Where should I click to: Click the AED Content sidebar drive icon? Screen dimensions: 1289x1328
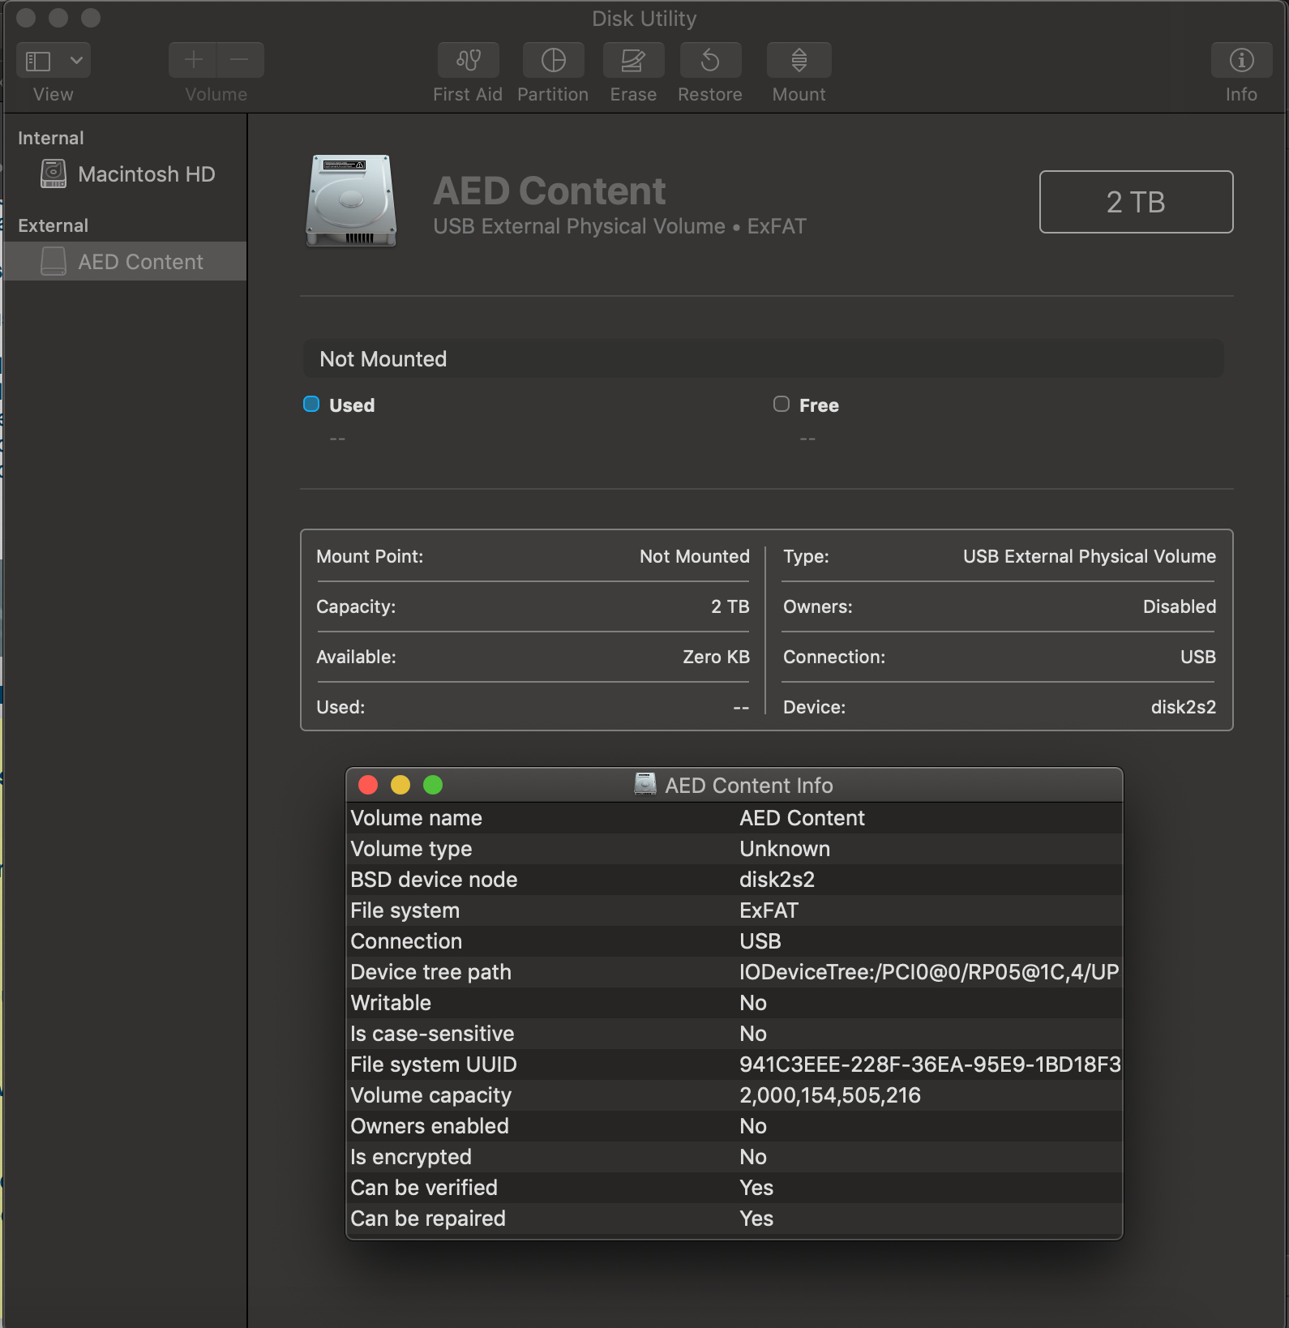coord(54,262)
